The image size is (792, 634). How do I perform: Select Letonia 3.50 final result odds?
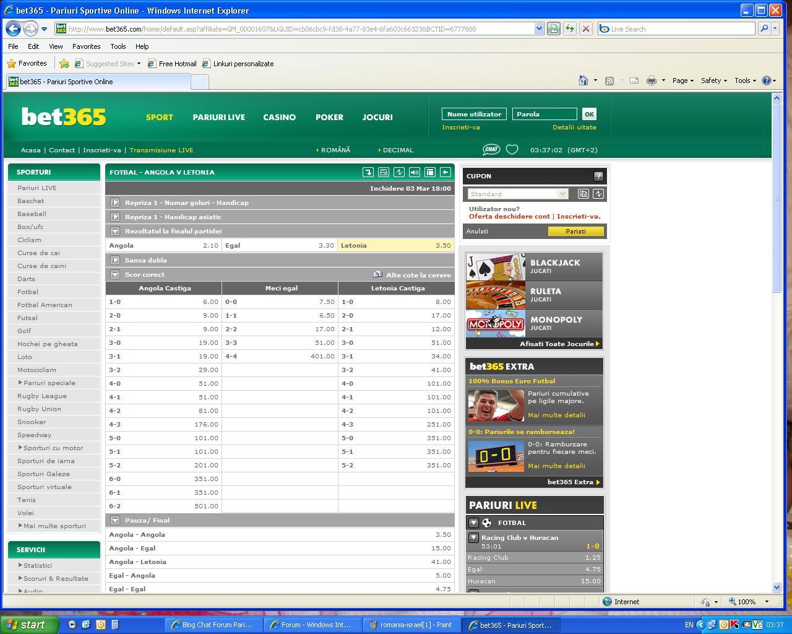click(x=396, y=245)
